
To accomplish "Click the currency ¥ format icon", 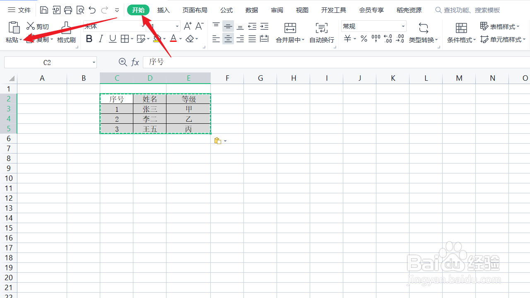I will click(348, 39).
